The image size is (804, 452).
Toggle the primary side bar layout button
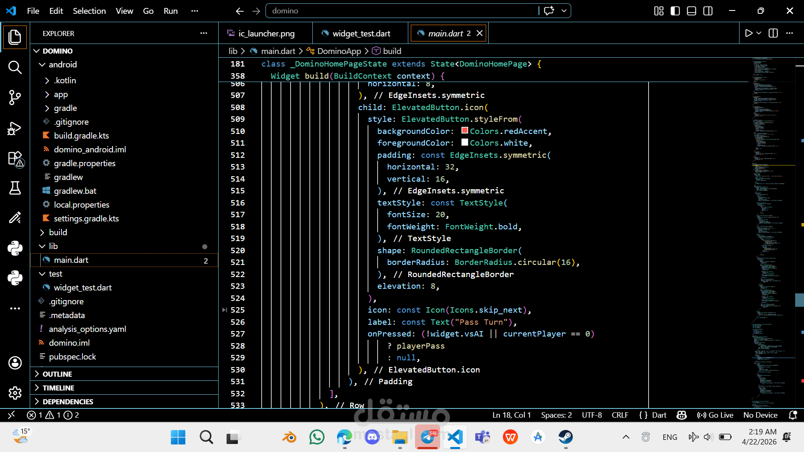(675, 11)
